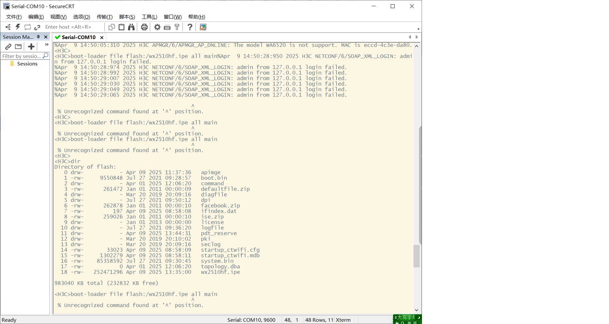This screenshot has width=609, height=324.
Task: Click the Paste clipboard icon
Action: (122, 27)
